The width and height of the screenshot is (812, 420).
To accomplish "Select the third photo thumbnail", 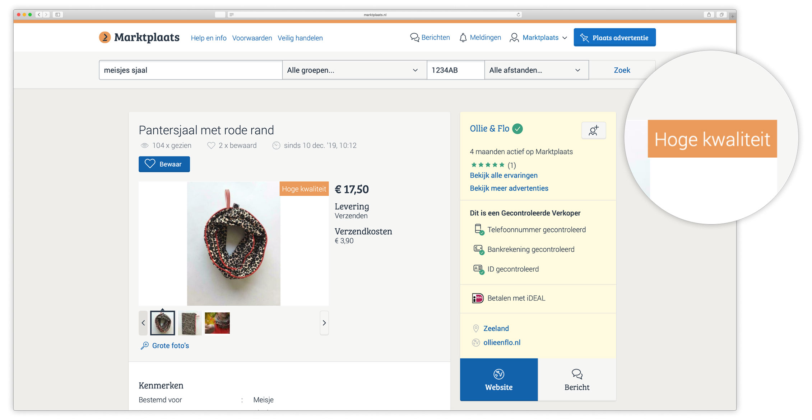I will click(x=217, y=323).
